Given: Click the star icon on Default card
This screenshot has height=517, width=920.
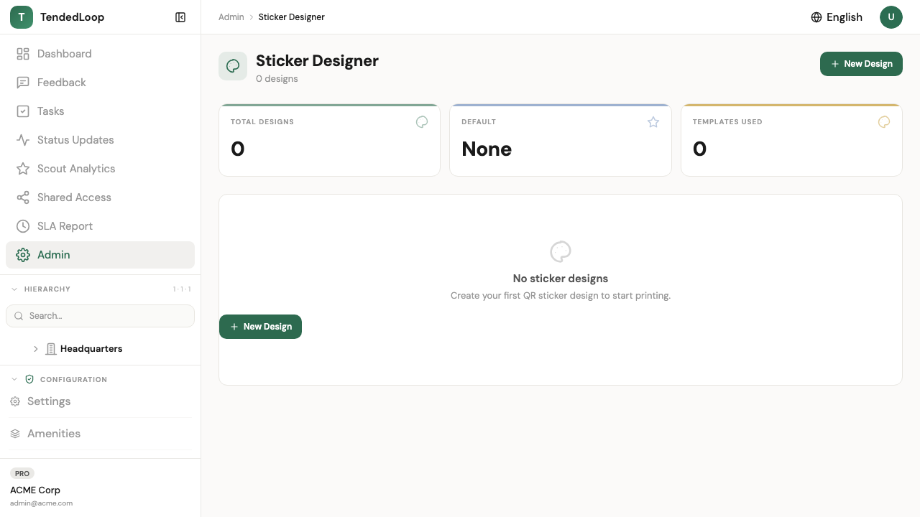Looking at the screenshot, I should point(653,122).
